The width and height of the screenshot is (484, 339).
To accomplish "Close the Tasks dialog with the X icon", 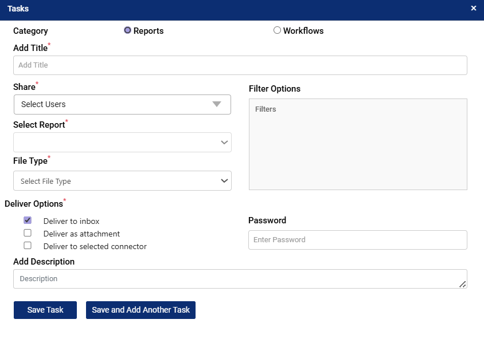I will pyautogui.click(x=473, y=9).
